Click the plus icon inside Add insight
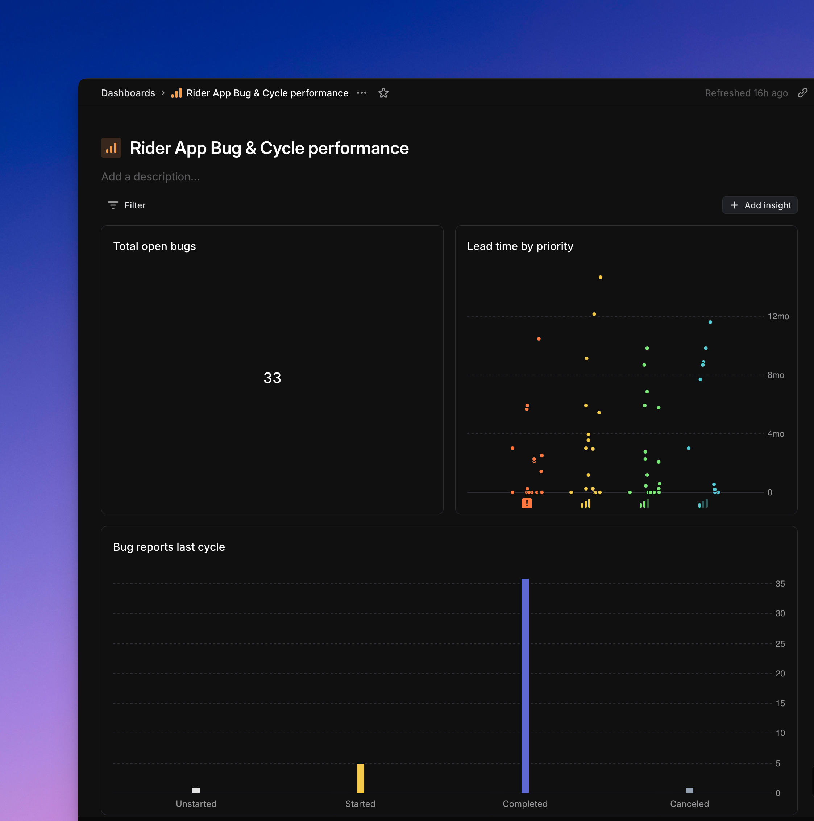Screen dimensions: 814x821 click(735, 205)
